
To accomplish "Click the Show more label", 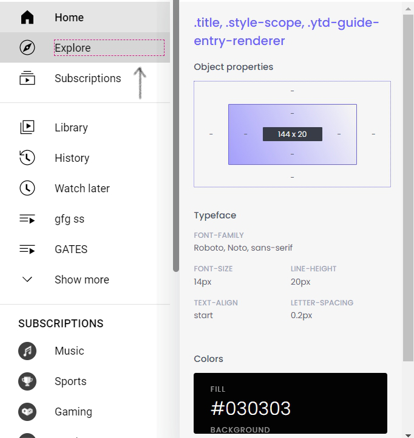I will click(x=82, y=280).
